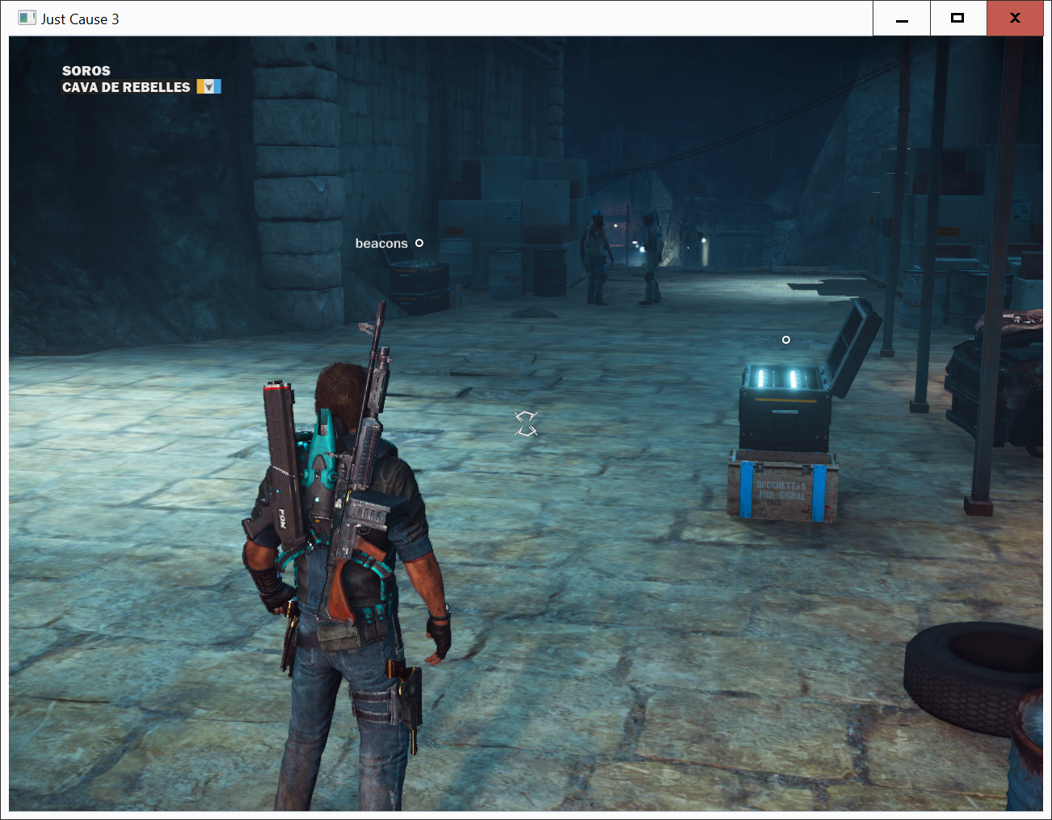This screenshot has width=1052, height=820.
Task: Click the wooden Bocchettas Pro Signal crate
Action: click(782, 485)
